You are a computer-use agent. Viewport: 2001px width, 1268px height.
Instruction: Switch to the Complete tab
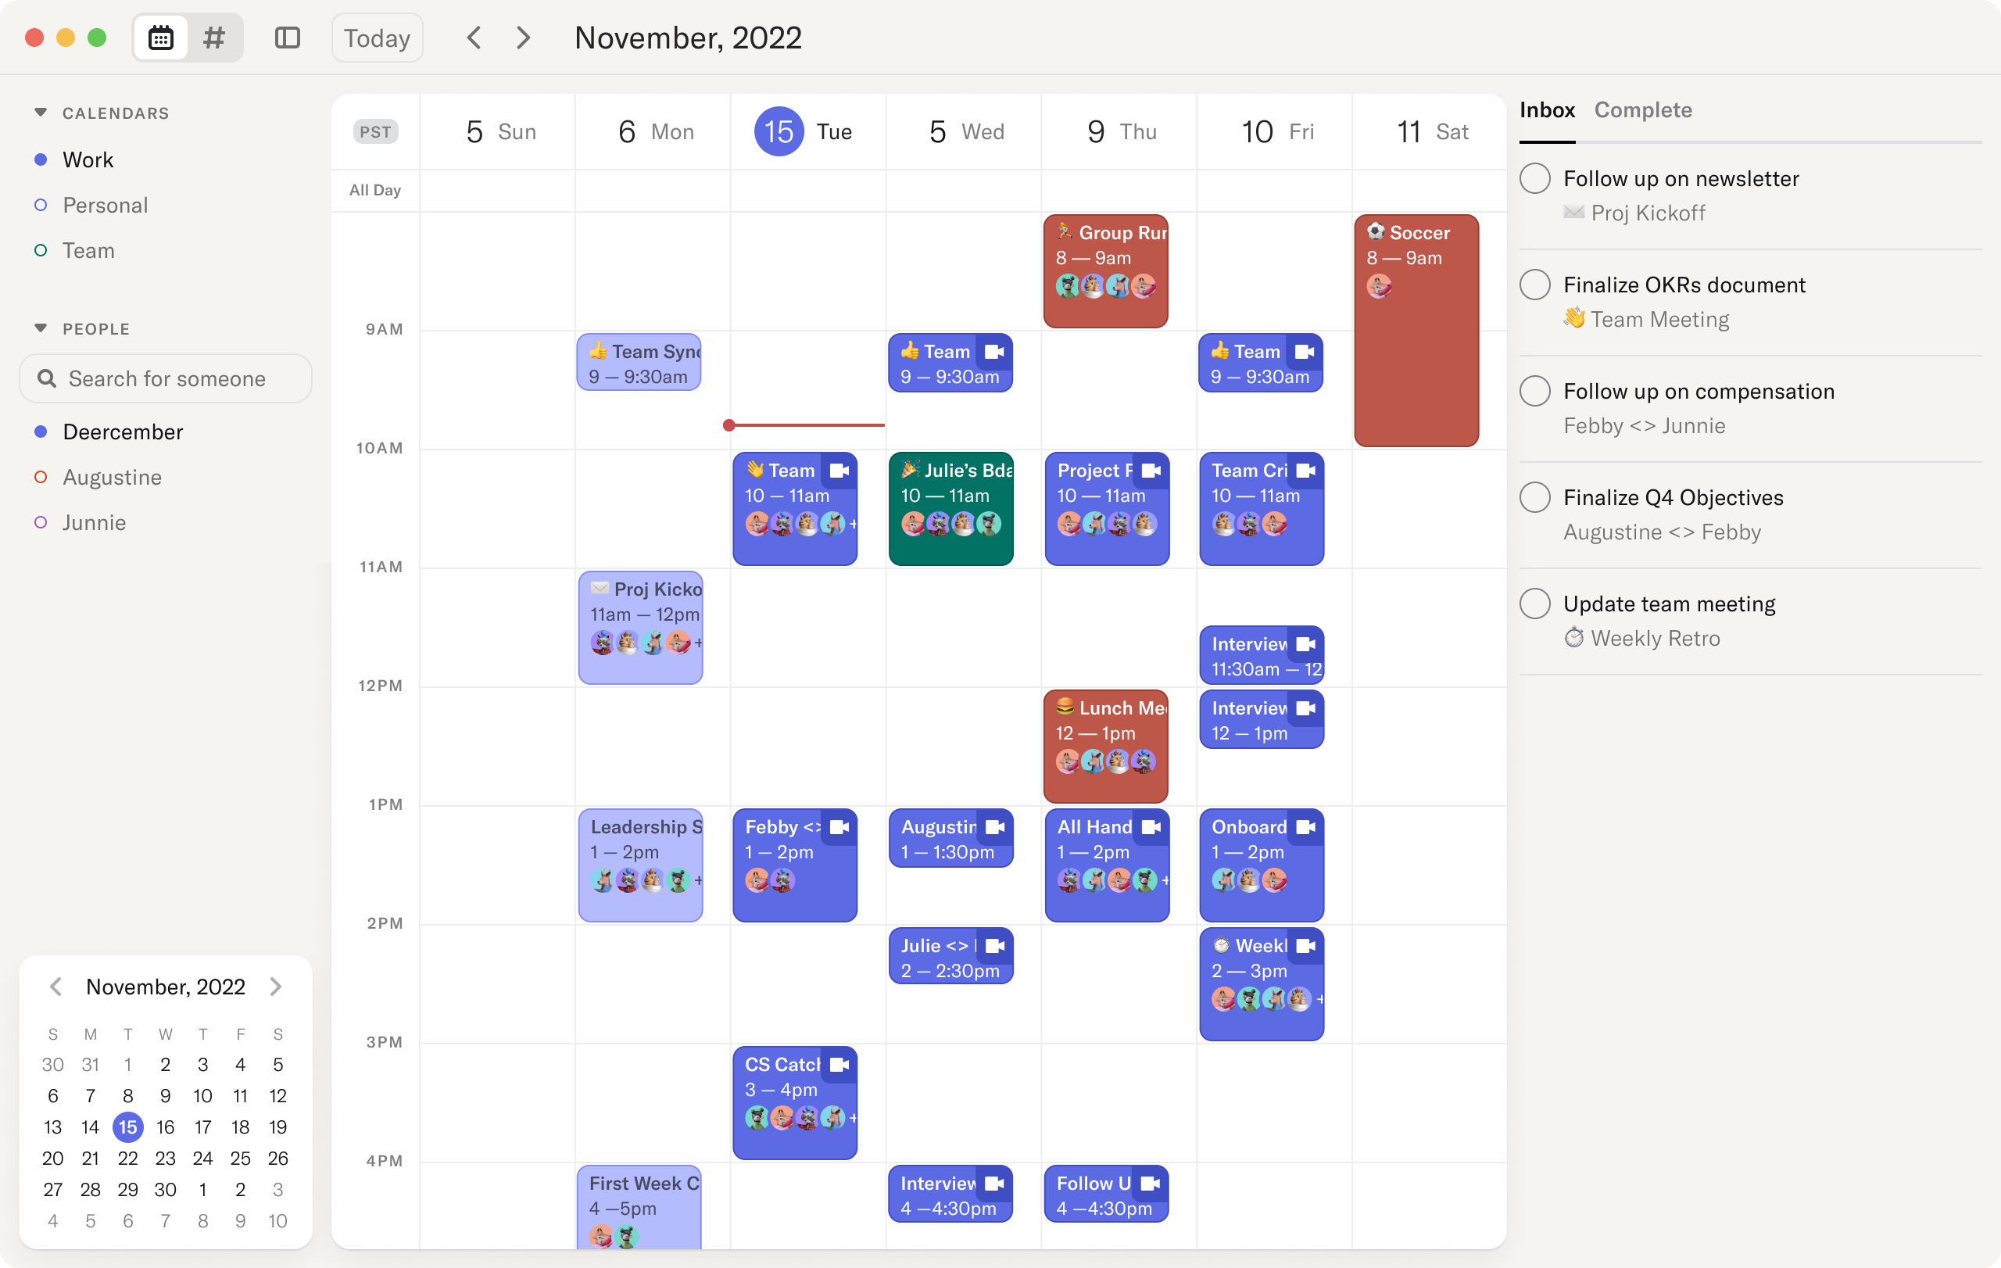[x=1643, y=109]
